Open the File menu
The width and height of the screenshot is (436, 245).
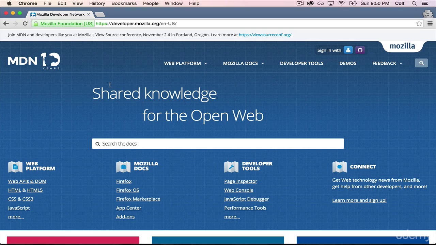pyautogui.click(x=47, y=3)
